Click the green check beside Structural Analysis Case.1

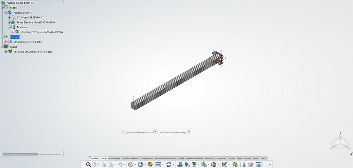click(x=128, y=132)
